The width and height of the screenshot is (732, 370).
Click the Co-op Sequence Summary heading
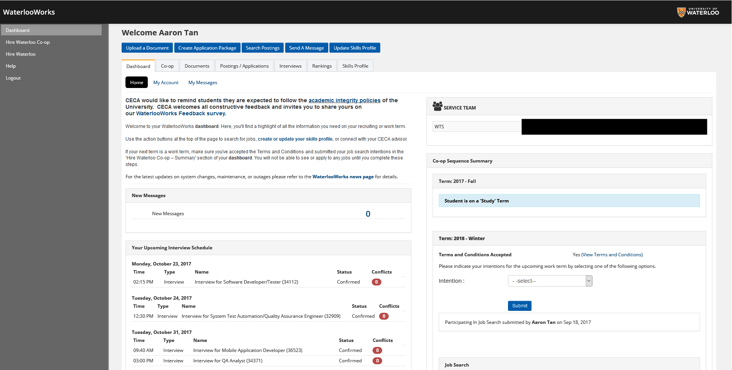click(x=462, y=161)
